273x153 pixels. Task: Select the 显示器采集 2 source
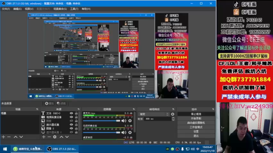coord(54,132)
